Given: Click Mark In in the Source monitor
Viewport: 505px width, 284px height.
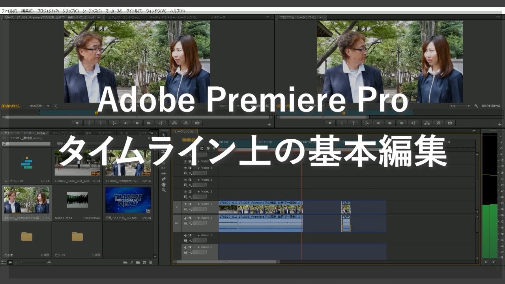Looking at the screenshot, I should 89,123.
